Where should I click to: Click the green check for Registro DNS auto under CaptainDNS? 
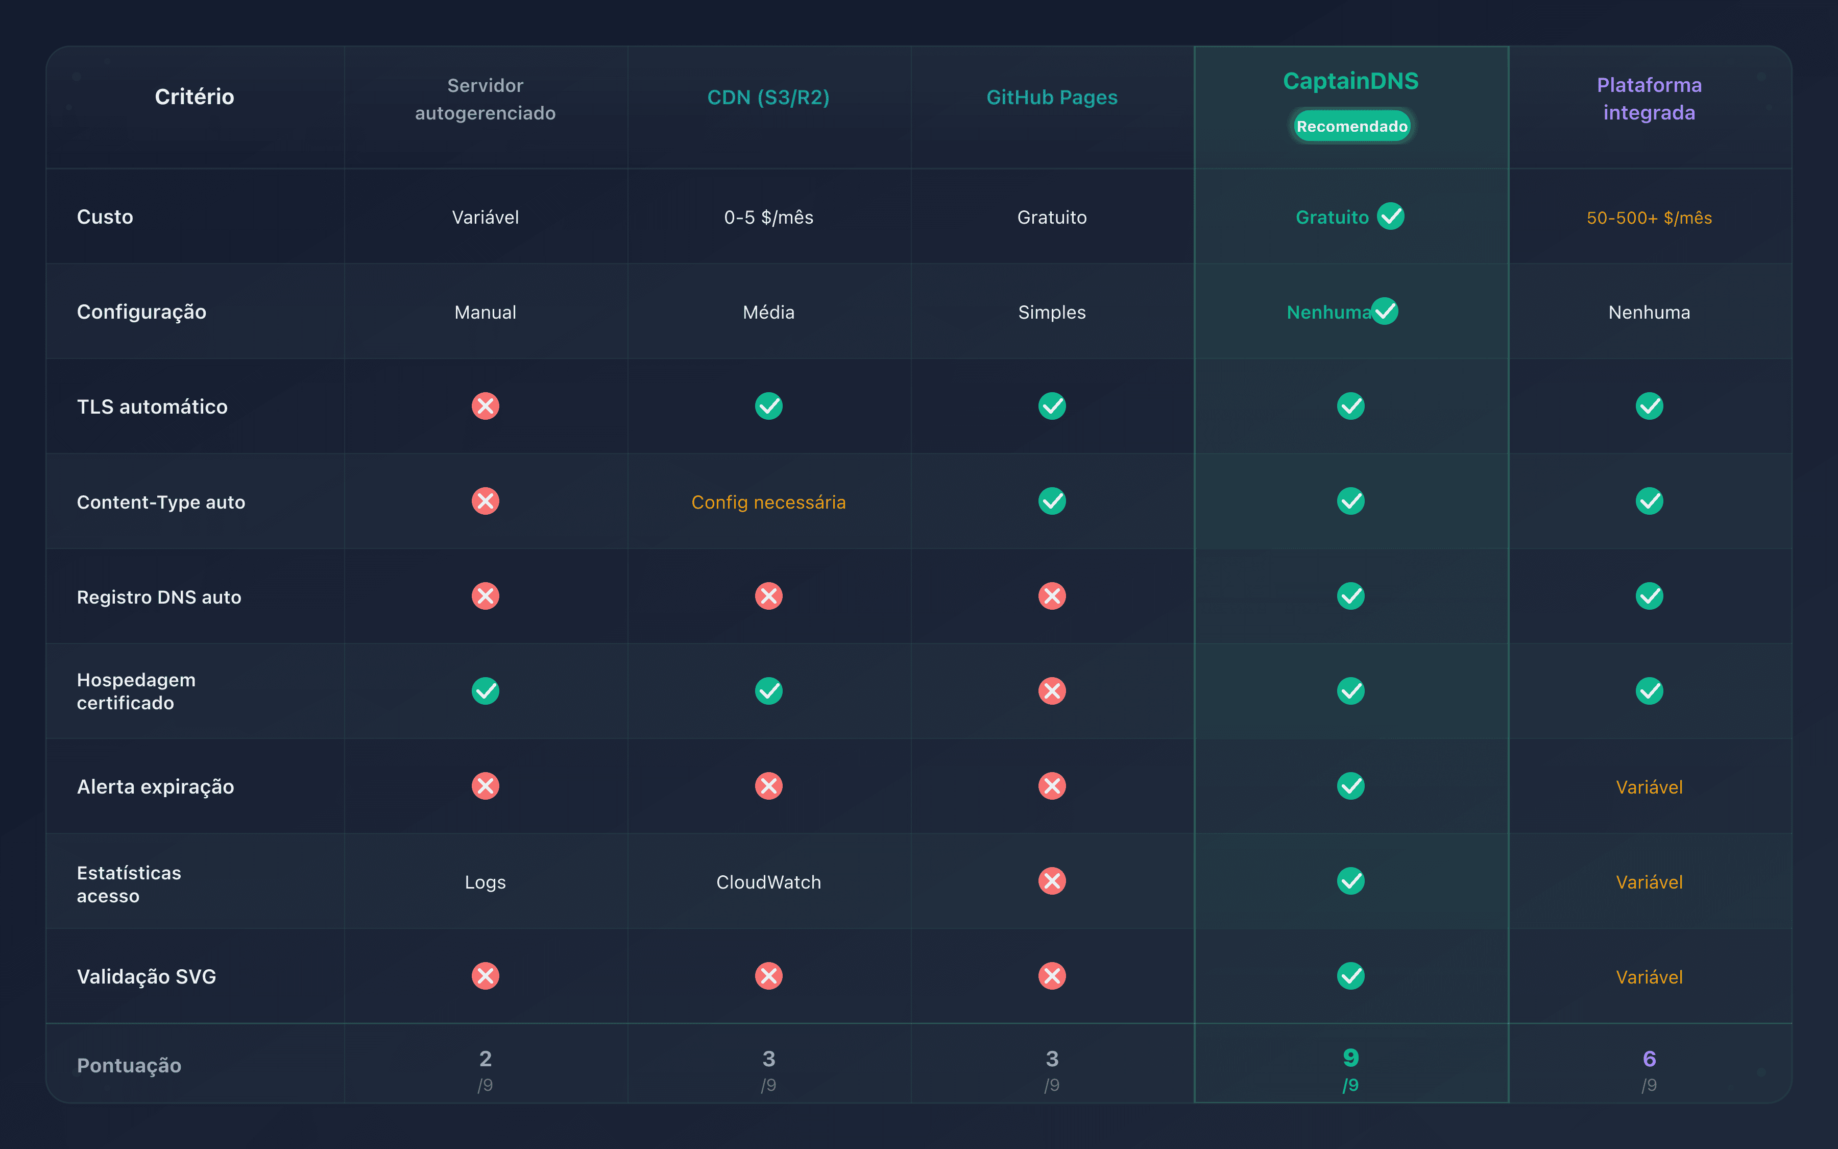tap(1350, 596)
